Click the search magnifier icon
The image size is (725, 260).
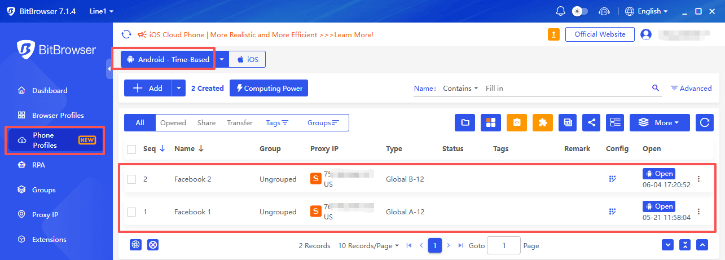pos(656,88)
